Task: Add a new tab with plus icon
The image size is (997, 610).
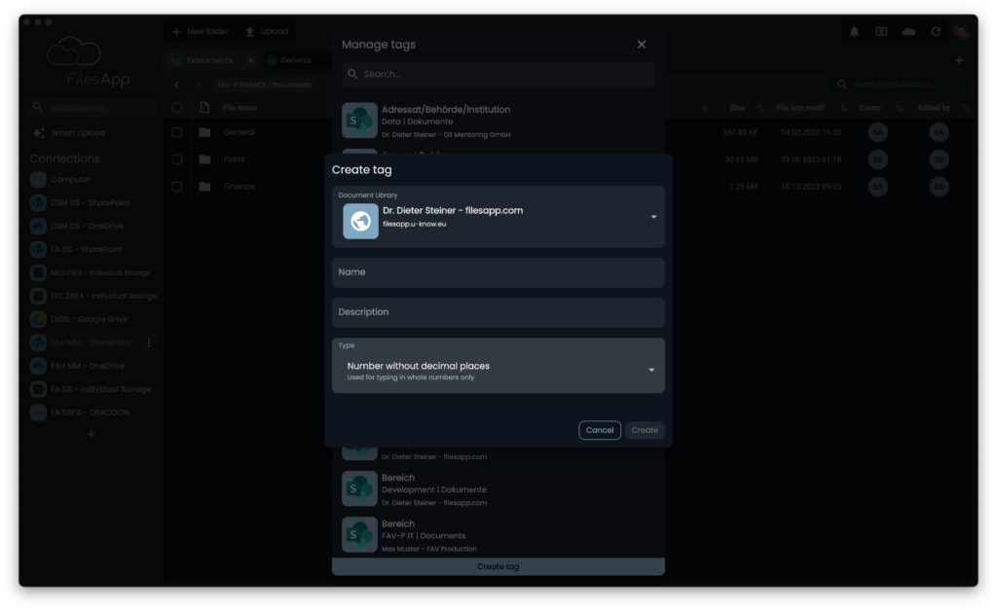Action: tap(959, 60)
